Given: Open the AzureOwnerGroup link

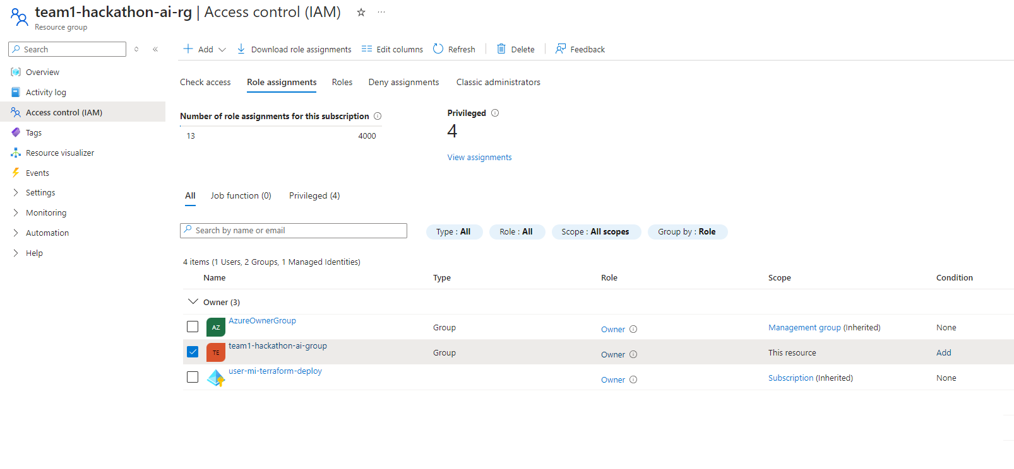Looking at the screenshot, I should point(262,321).
